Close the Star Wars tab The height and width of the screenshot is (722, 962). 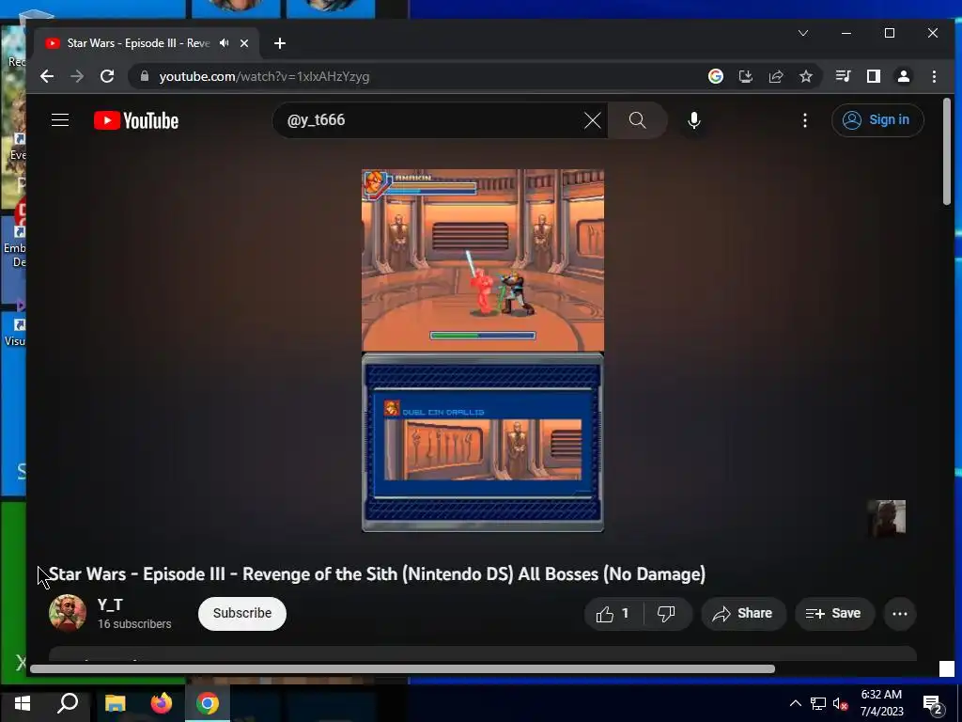point(244,43)
